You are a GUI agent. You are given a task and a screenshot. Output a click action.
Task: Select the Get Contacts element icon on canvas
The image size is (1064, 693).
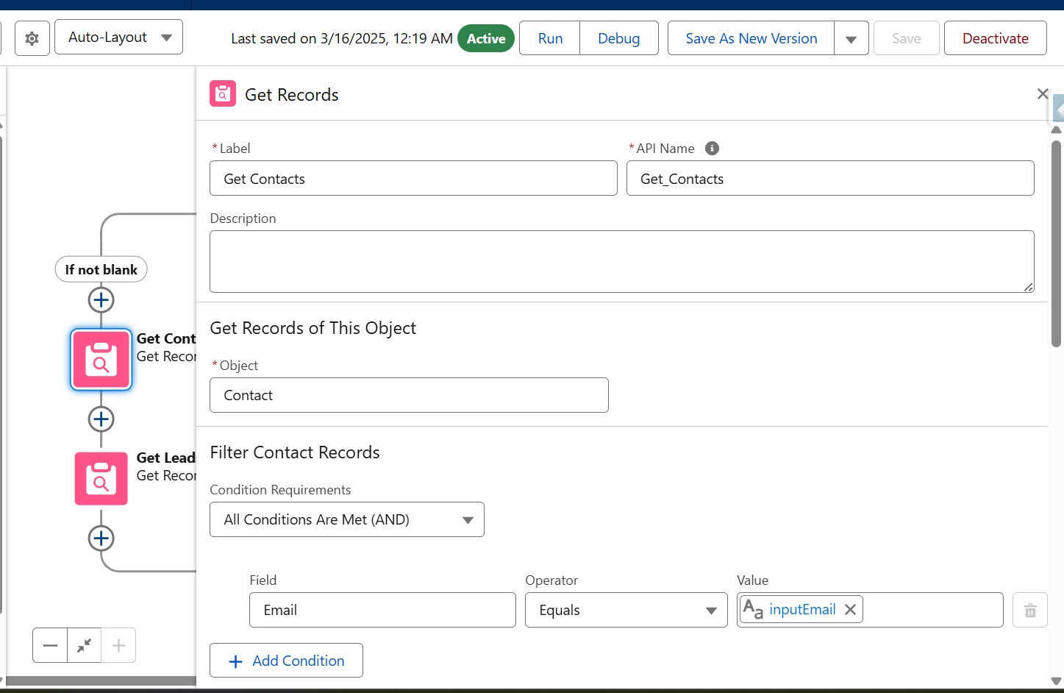101,359
